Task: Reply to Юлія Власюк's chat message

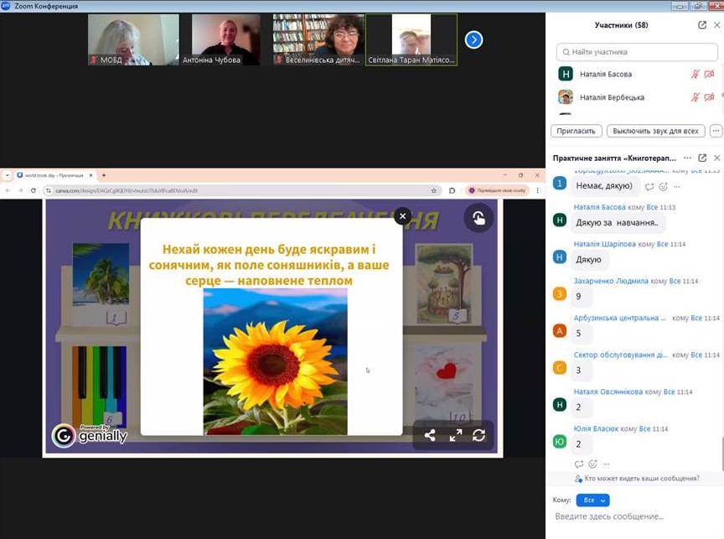Action: pos(579,464)
